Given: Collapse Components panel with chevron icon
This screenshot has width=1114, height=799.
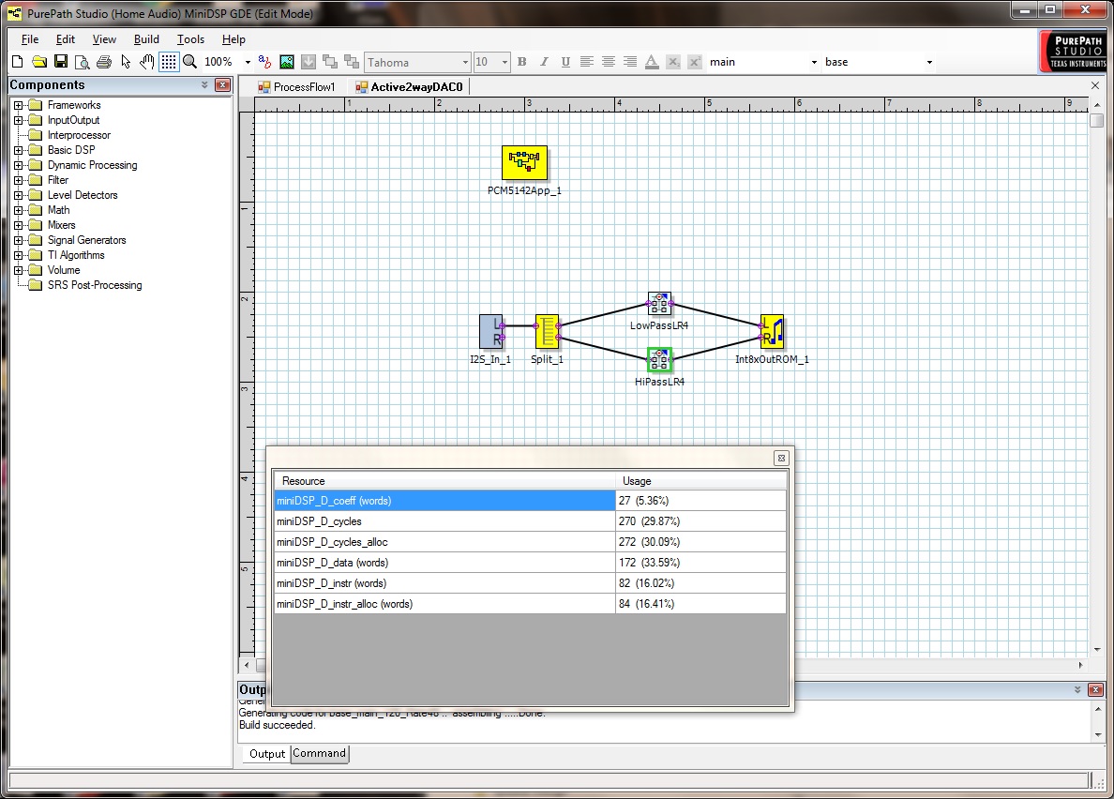Looking at the screenshot, I should [204, 84].
